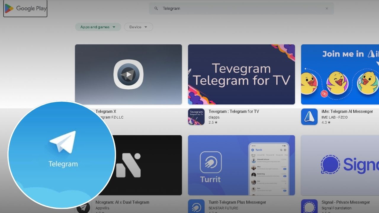This screenshot has width=379, height=213.
Task: Click the Nicegram app icon
Action: (x=83, y=207)
